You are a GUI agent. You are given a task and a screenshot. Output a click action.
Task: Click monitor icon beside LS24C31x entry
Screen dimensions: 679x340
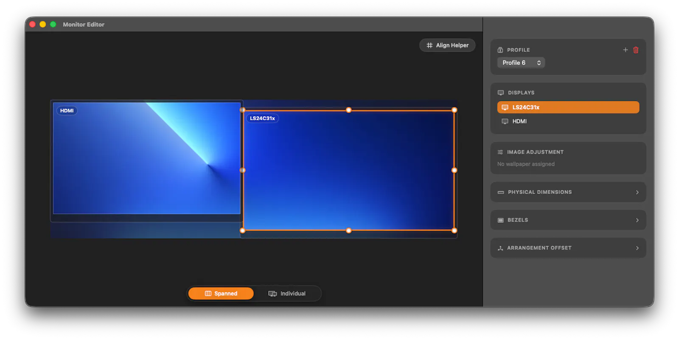[x=505, y=107]
